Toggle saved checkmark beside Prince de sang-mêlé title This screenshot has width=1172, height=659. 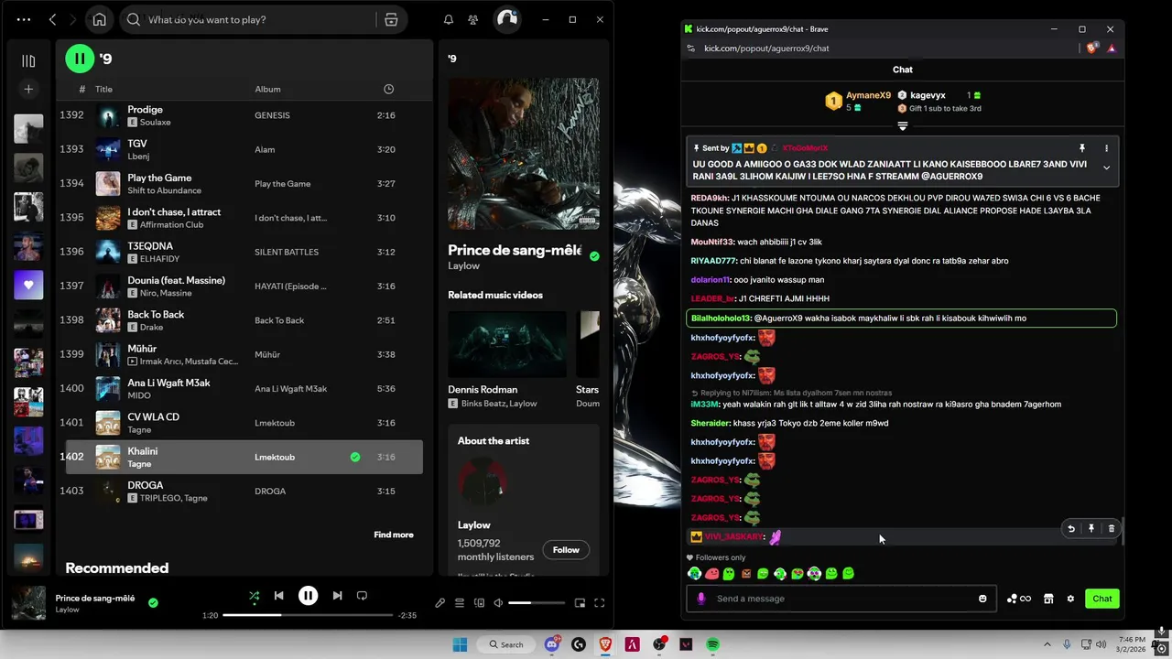594,256
